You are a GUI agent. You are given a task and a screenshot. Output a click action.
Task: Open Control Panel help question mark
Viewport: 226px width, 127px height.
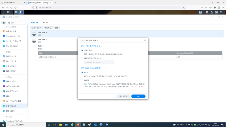tap(211, 17)
